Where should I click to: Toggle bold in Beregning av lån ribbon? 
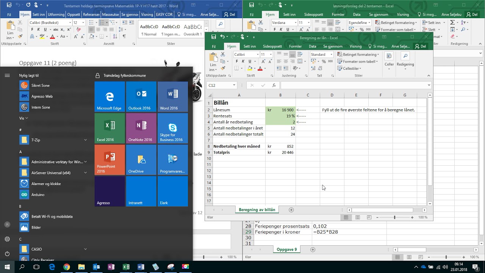(x=236, y=61)
